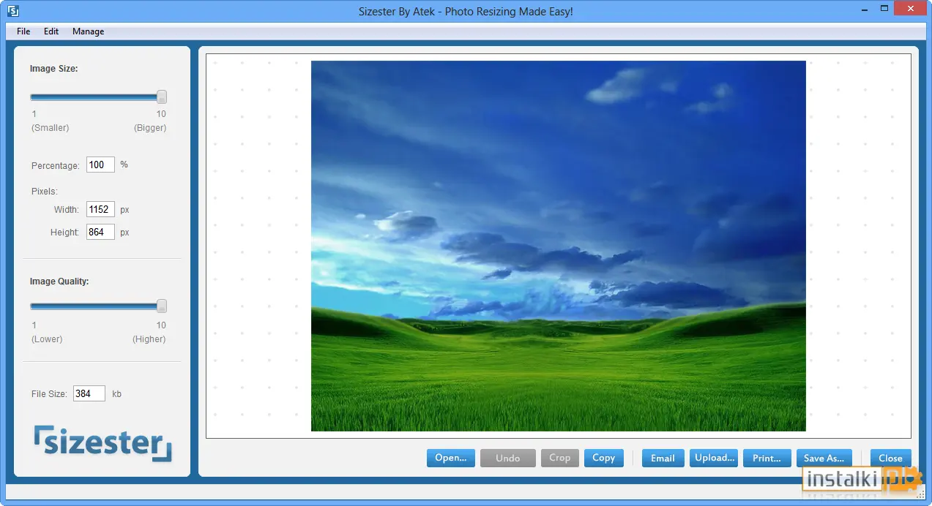Click the Sizester app icon in title bar

coord(12,11)
